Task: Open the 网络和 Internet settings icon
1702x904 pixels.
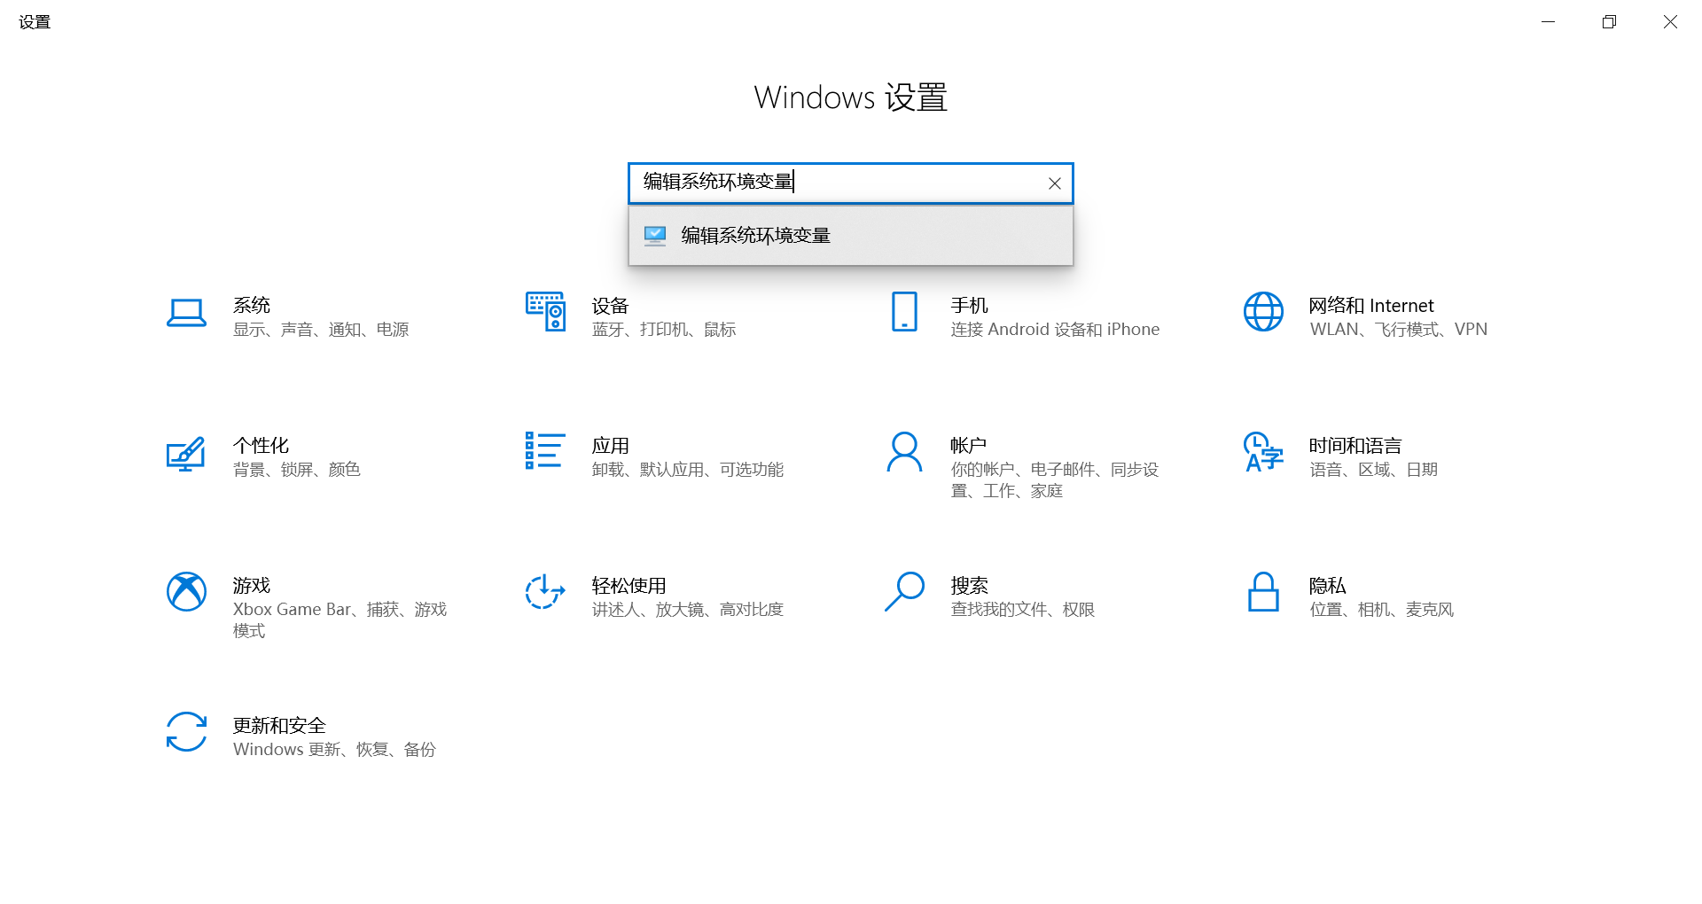Action: pyautogui.click(x=1262, y=312)
